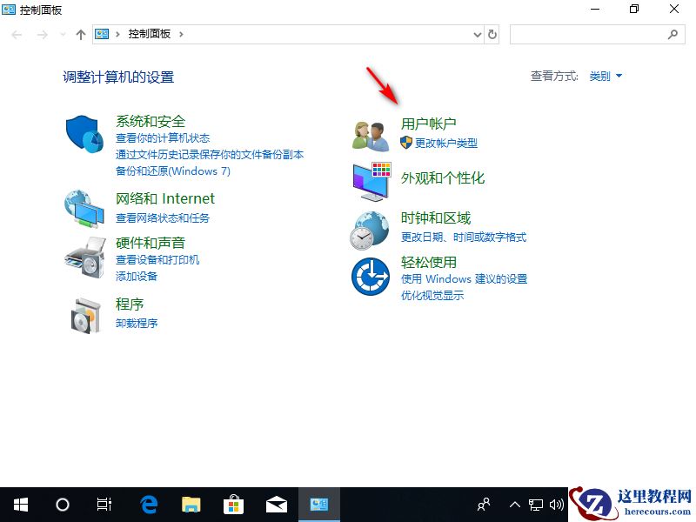Screen dimensions: 696x522
Task: Open the 类别 view-by dropdown
Action: click(x=605, y=76)
